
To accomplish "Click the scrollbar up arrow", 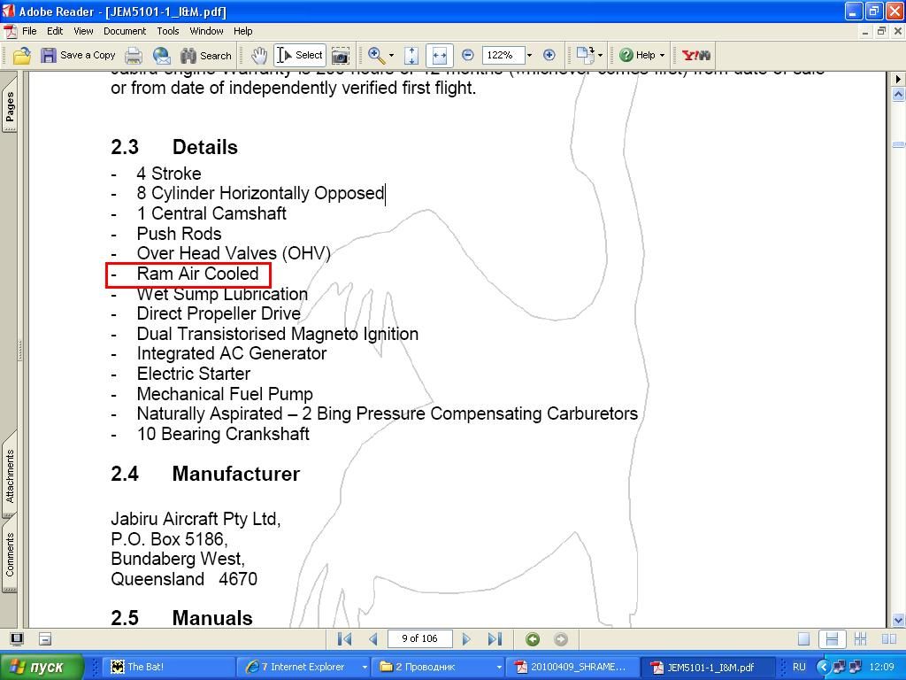I will (899, 94).
